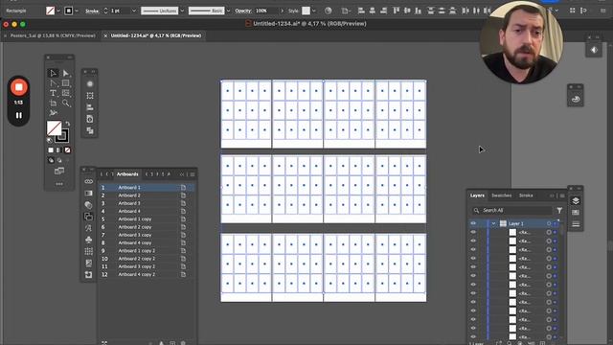Open the Layers stack icon in right dock
Screen dimensions: 613x345
tap(576, 200)
